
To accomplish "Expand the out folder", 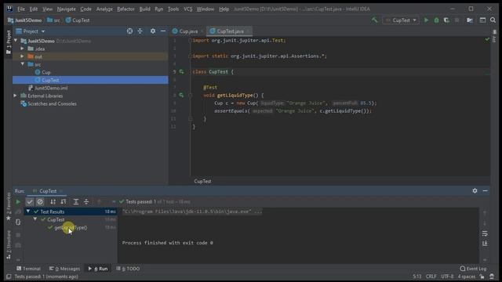I will point(22,56).
